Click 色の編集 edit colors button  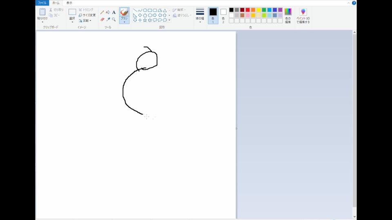288,15
